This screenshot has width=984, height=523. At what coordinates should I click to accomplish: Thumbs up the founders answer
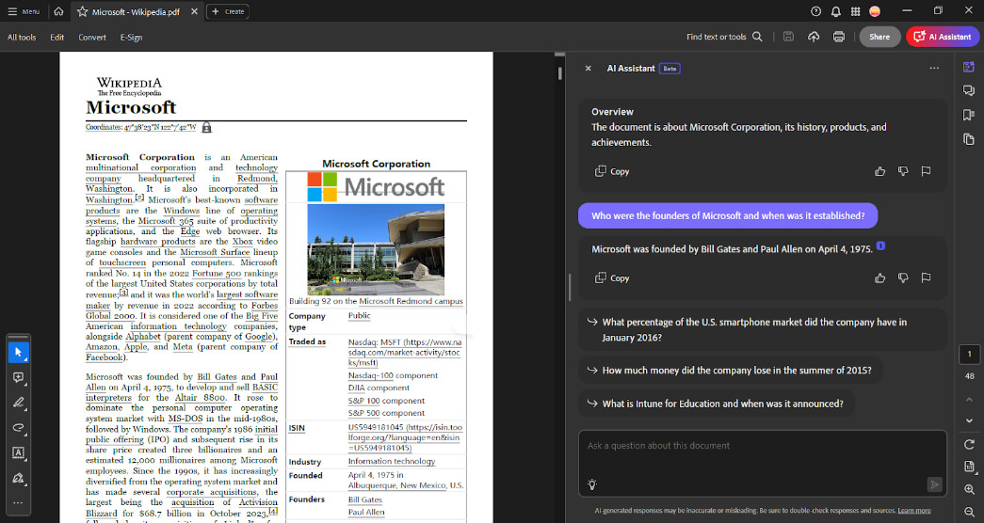[879, 277]
